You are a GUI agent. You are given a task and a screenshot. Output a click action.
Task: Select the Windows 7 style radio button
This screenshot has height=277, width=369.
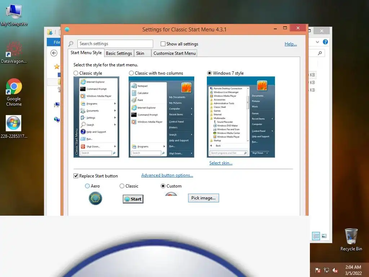[x=209, y=73]
